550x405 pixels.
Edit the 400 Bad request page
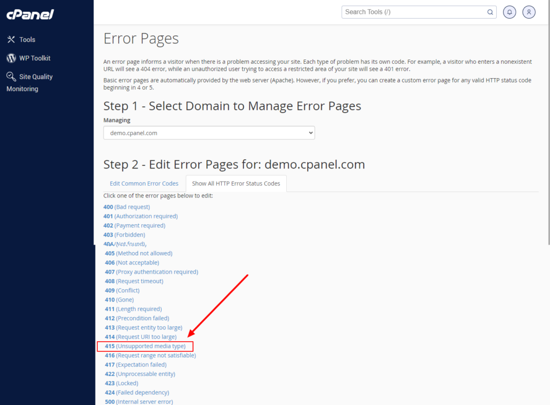[127, 207]
